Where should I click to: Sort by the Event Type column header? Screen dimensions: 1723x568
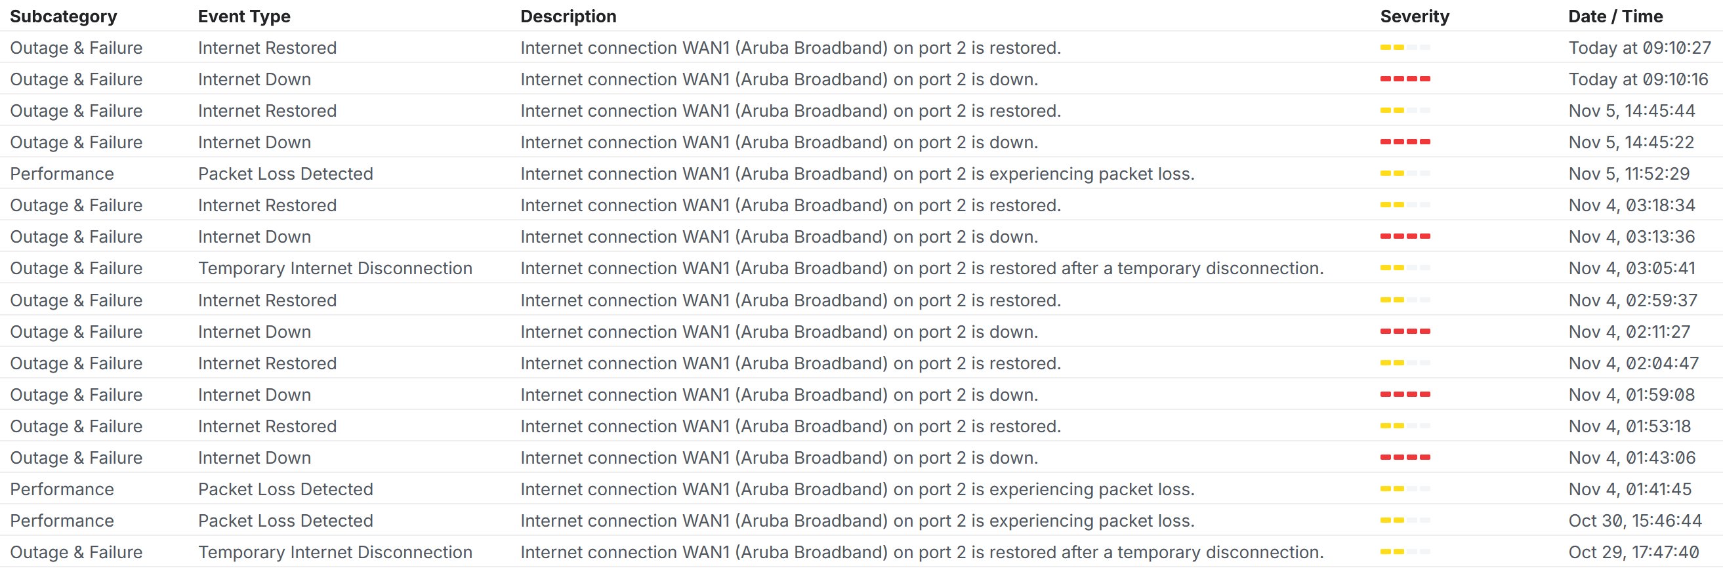tap(244, 16)
